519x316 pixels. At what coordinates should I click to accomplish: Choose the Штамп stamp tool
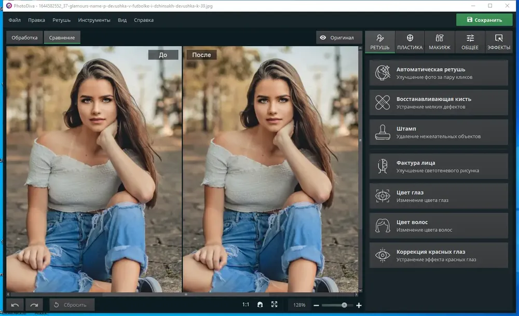pos(439,132)
